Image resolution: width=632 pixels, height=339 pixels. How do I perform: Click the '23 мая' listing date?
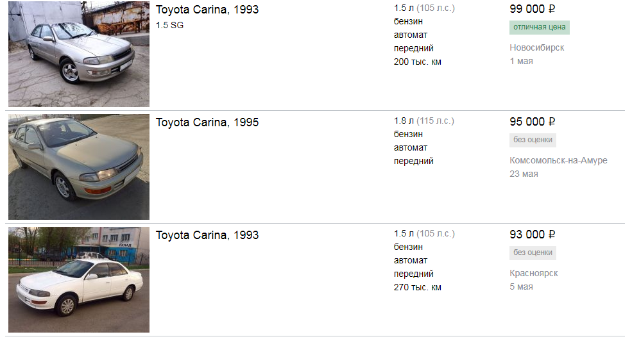(x=524, y=174)
